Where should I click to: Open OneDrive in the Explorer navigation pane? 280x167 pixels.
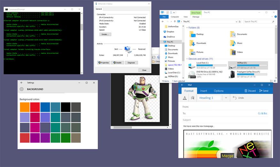click(169, 37)
